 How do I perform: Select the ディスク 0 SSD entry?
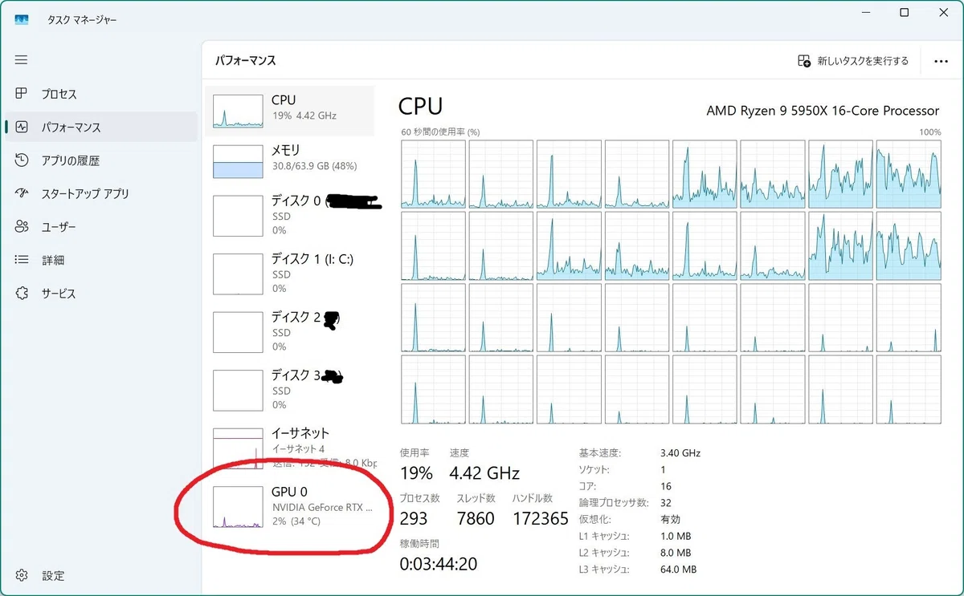[290, 215]
